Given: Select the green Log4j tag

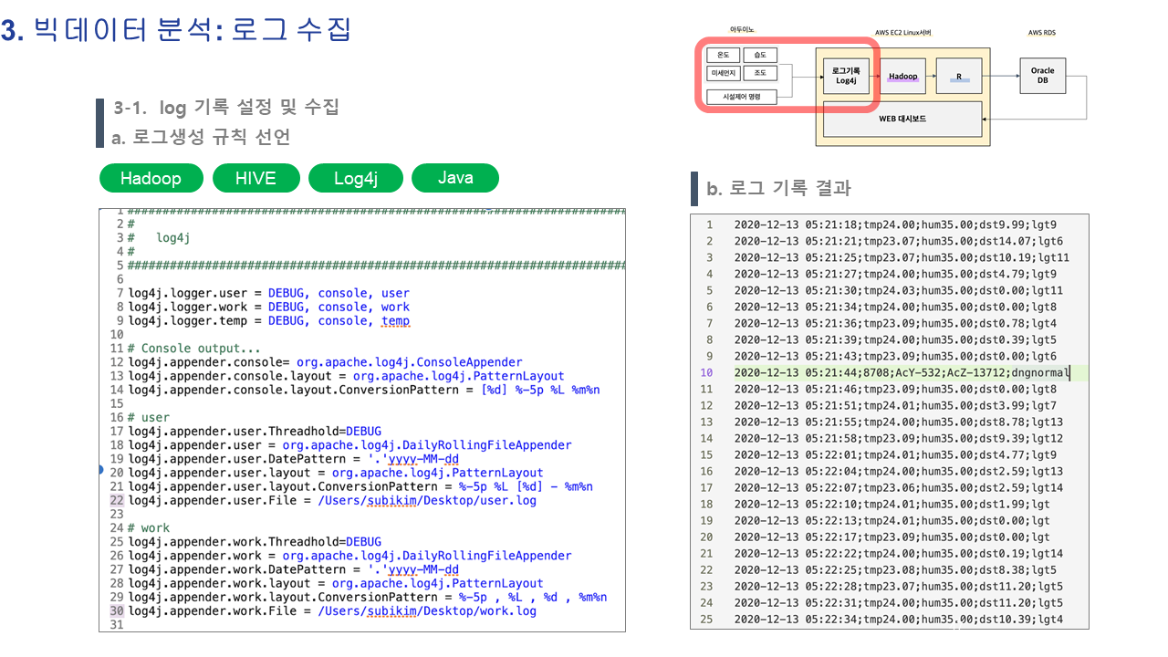Looking at the screenshot, I should pos(355,178).
